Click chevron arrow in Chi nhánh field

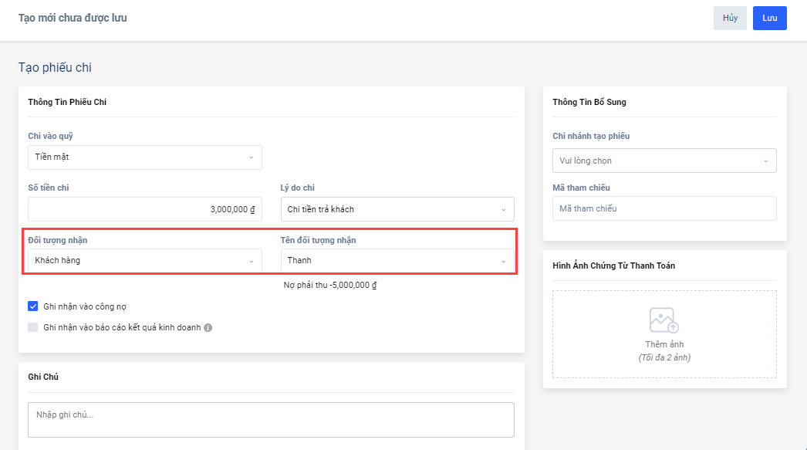765,161
